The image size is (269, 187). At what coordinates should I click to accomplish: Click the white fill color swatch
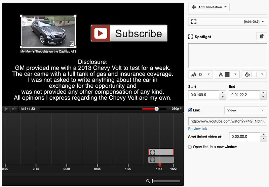point(254,75)
